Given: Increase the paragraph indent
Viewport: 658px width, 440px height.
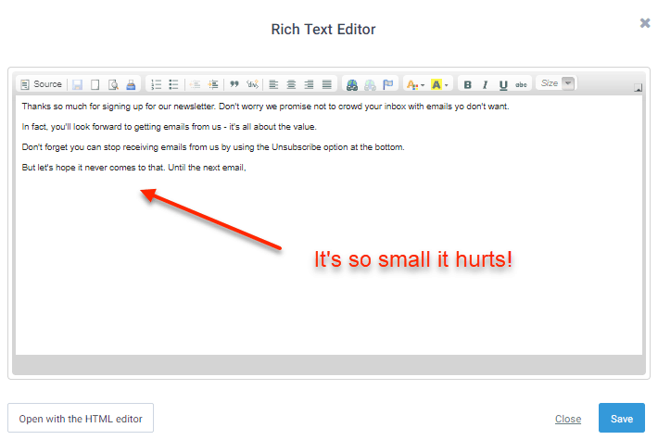Looking at the screenshot, I should (x=213, y=84).
